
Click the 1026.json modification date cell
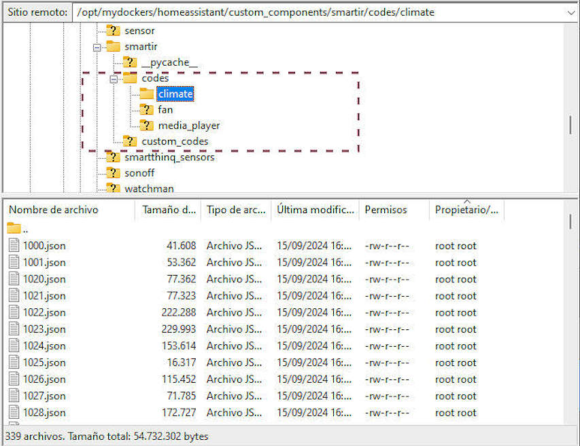[x=314, y=379]
